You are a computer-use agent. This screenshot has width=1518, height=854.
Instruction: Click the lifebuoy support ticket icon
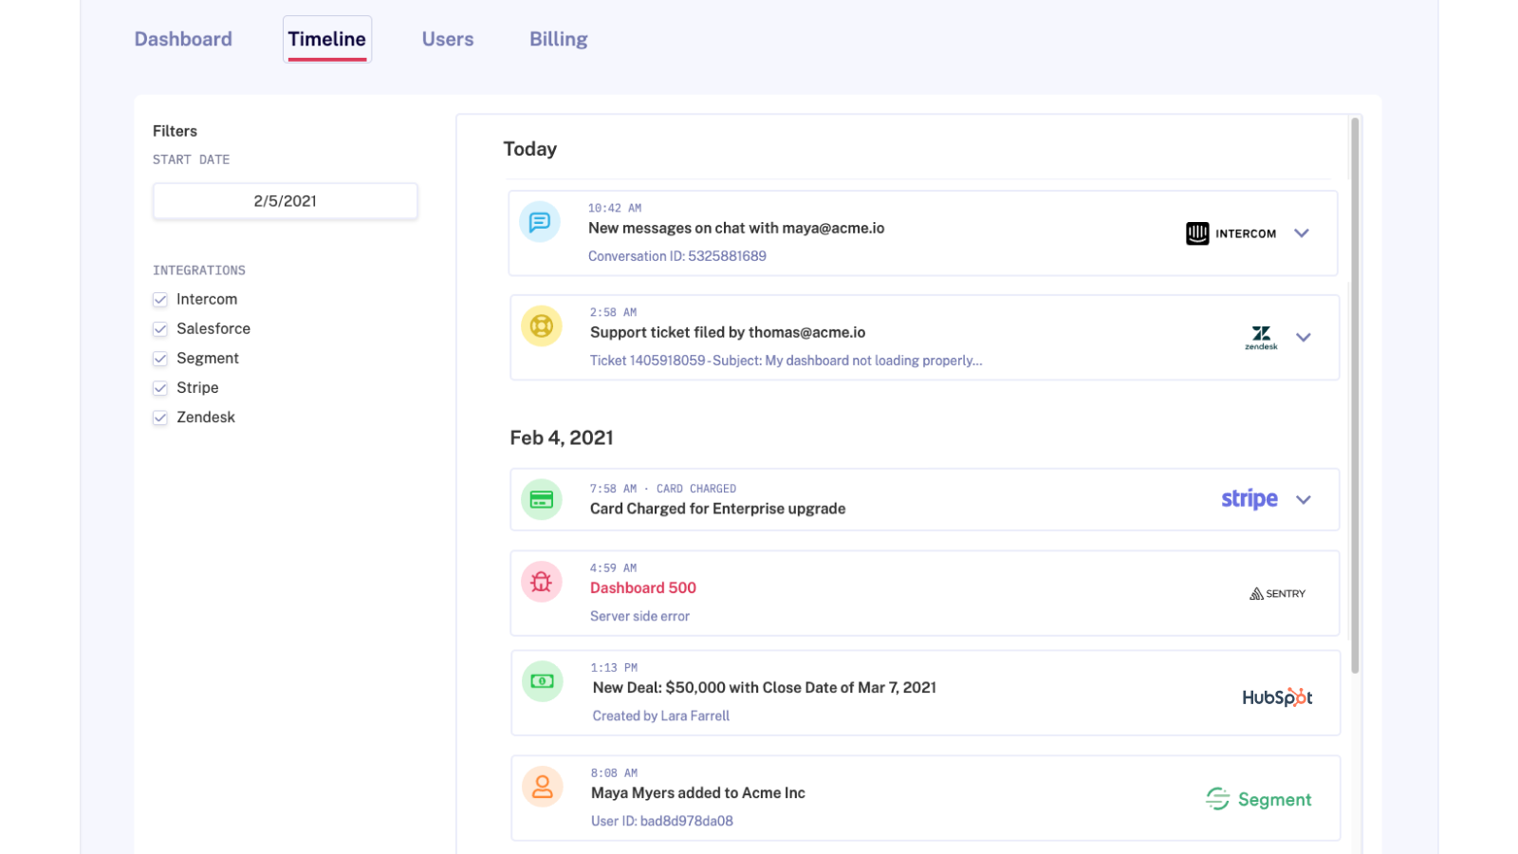point(542,326)
